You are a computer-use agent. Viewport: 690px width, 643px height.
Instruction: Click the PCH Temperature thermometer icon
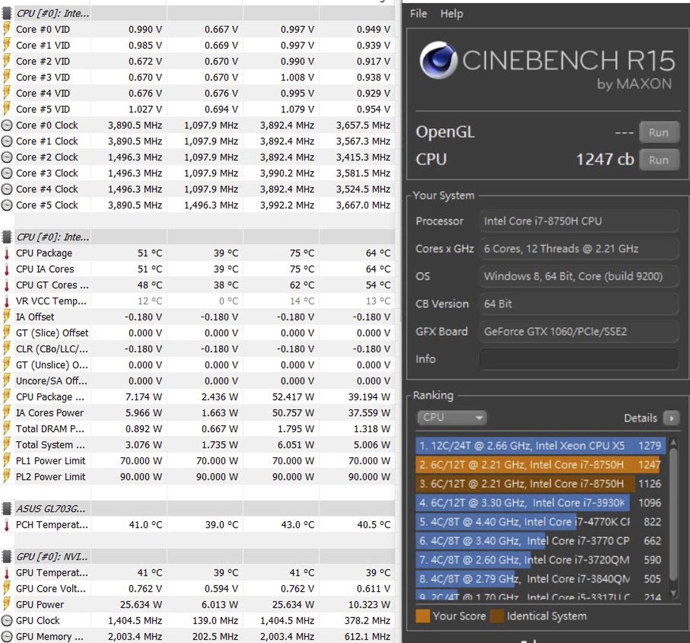coord(7,525)
